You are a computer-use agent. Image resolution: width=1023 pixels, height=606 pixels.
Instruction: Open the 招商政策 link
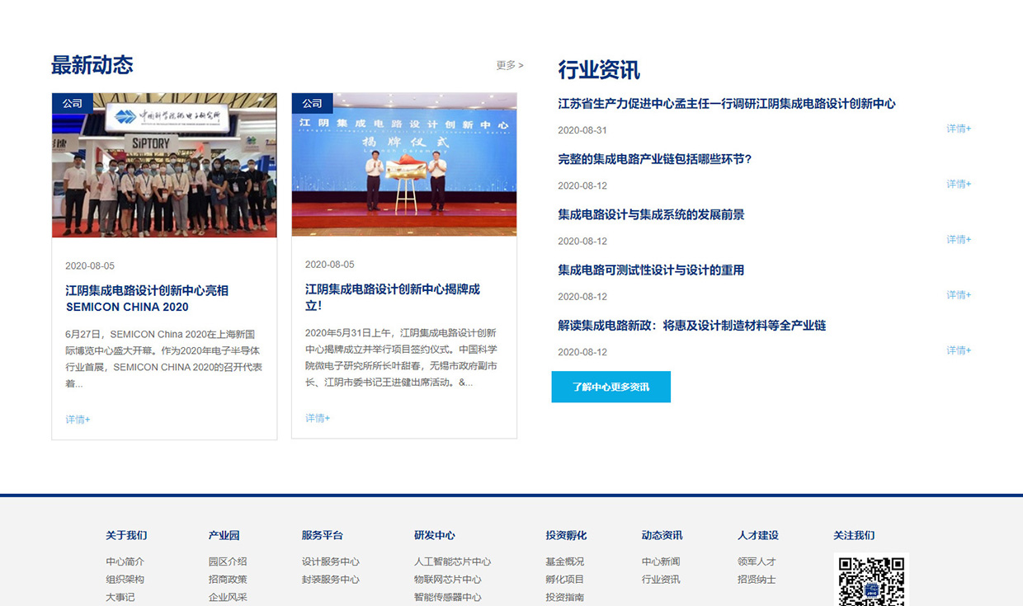click(226, 580)
